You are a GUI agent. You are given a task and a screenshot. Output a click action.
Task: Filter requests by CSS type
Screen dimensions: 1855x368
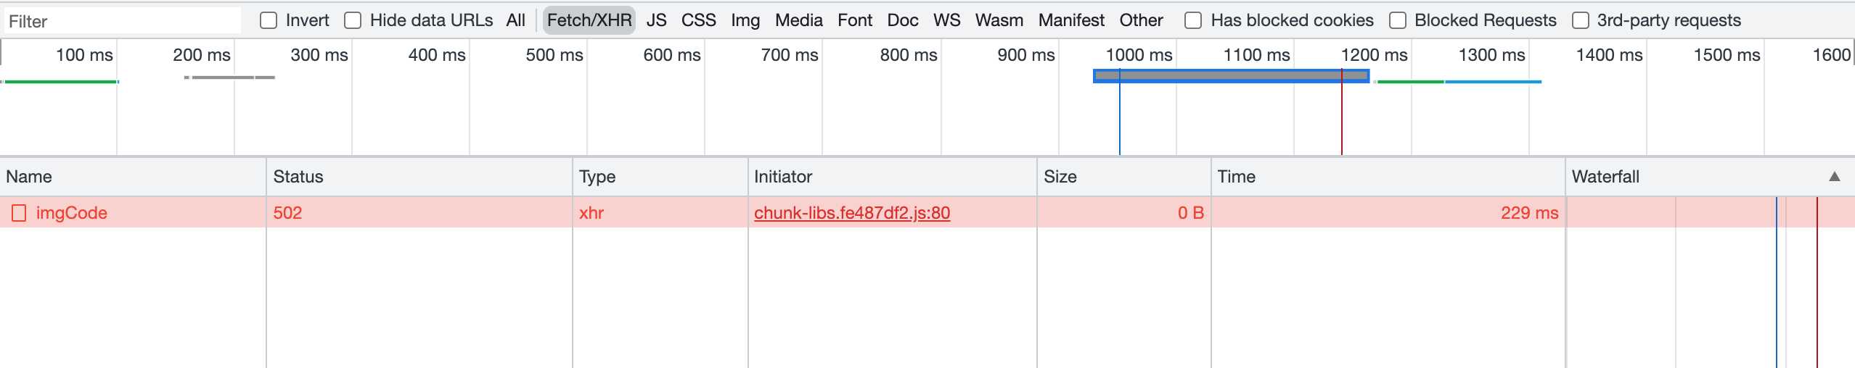tap(698, 20)
